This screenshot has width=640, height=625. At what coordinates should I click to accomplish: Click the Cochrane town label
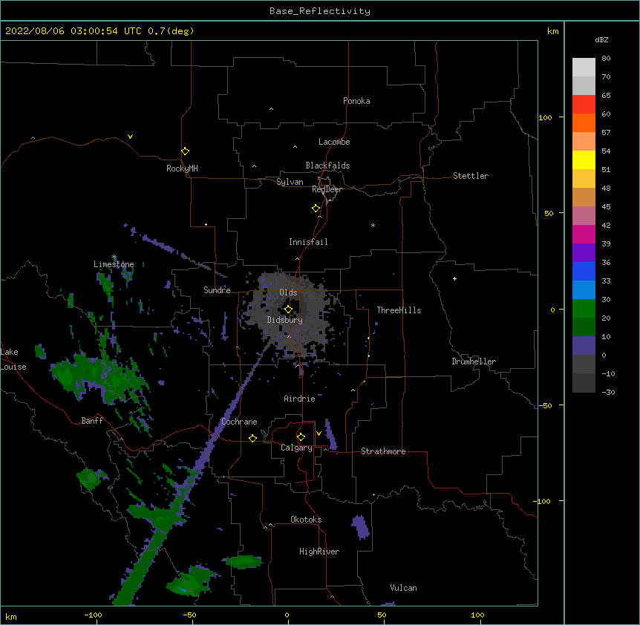(239, 422)
